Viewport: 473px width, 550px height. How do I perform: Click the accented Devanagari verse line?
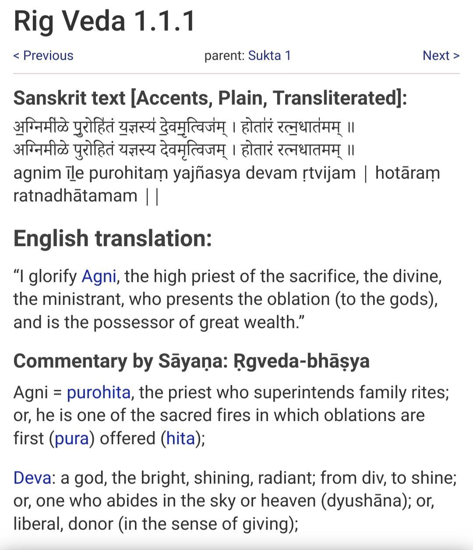tap(184, 128)
